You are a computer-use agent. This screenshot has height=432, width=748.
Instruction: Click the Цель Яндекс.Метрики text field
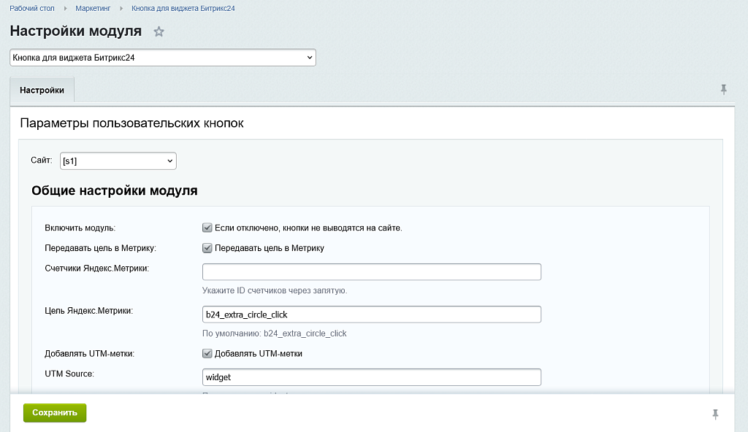coord(371,315)
